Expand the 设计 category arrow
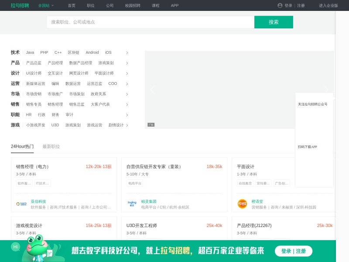The width and height of the screenshot is (349, 262). point(127,73)
